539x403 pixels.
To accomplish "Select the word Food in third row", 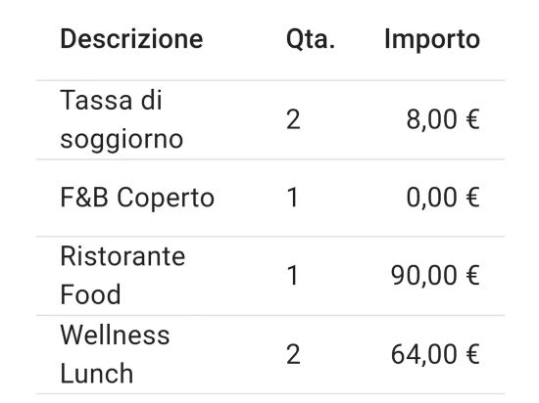I will pyautogui.click(x=90, y=294).
